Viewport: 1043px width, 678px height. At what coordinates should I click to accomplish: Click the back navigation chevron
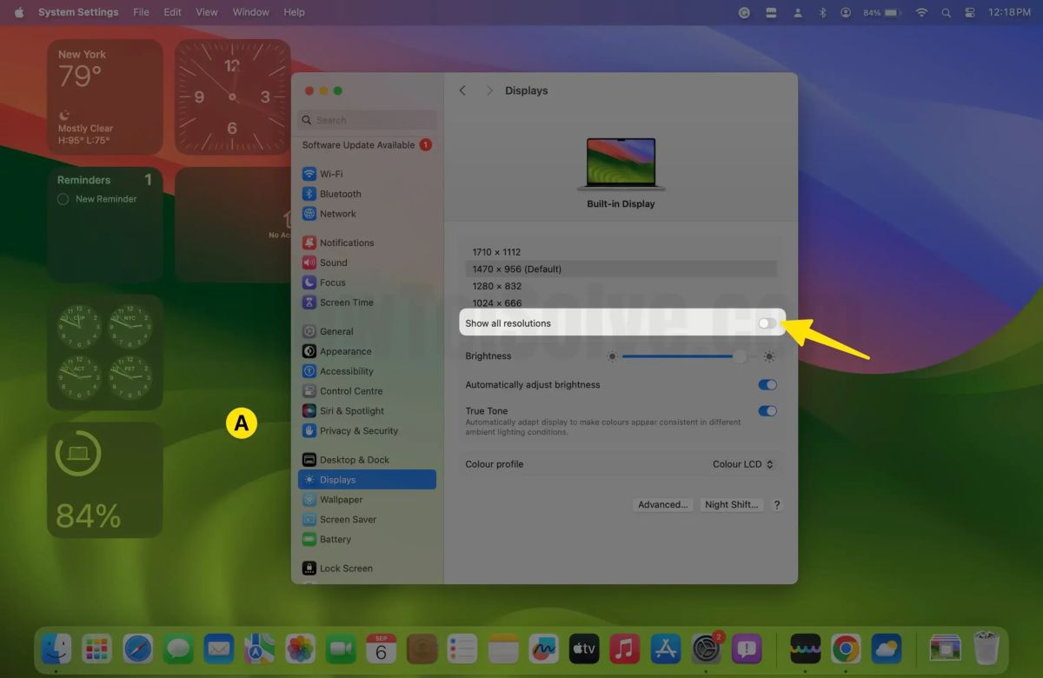pyautogui.click(x=462, y=90)
